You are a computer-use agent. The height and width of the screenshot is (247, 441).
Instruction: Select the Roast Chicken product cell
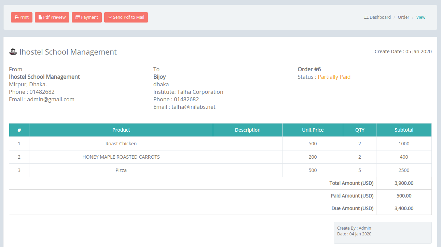121,144
